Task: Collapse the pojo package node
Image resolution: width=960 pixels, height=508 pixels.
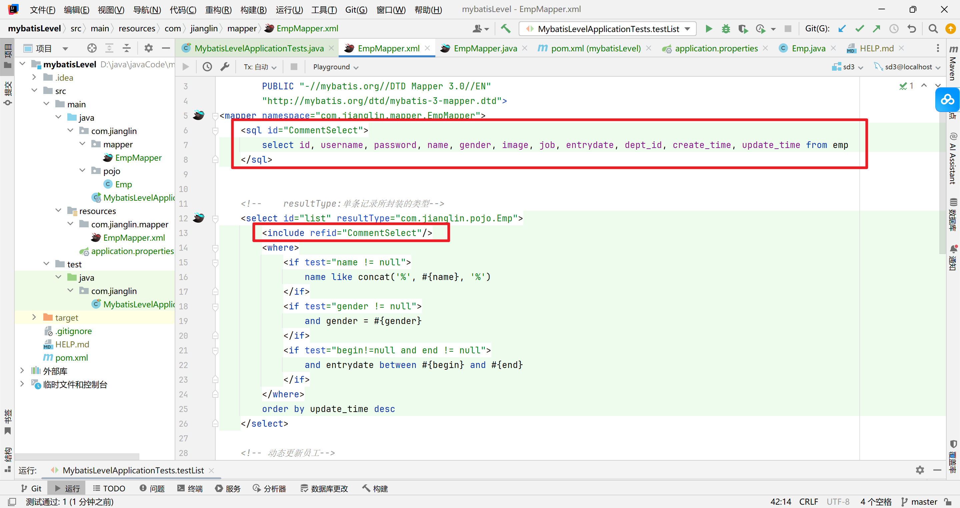Action: 82,171
